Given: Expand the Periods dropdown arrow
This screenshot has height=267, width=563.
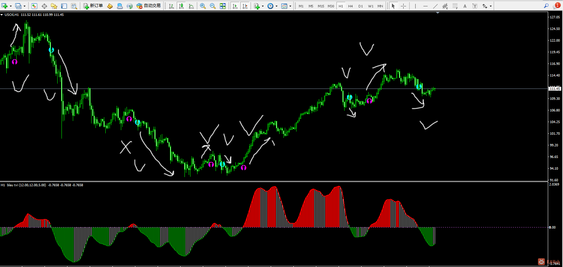Looking at the screenshot, I should (276, 6).
